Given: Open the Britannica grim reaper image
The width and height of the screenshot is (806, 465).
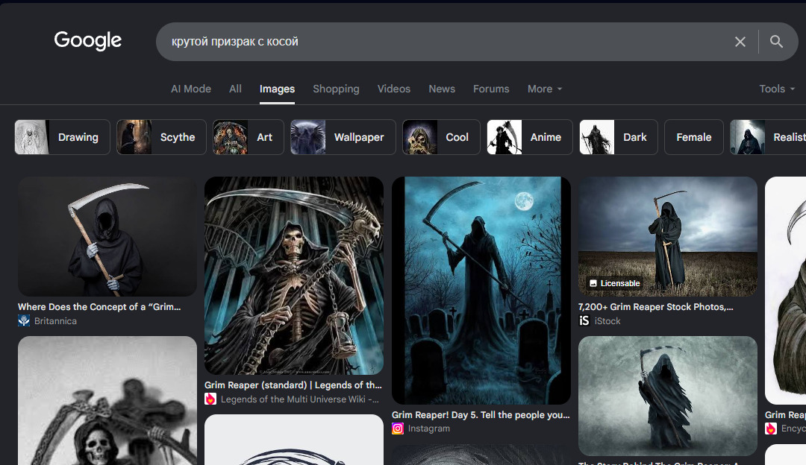Looking at the screenshot, I should [107, 237].
